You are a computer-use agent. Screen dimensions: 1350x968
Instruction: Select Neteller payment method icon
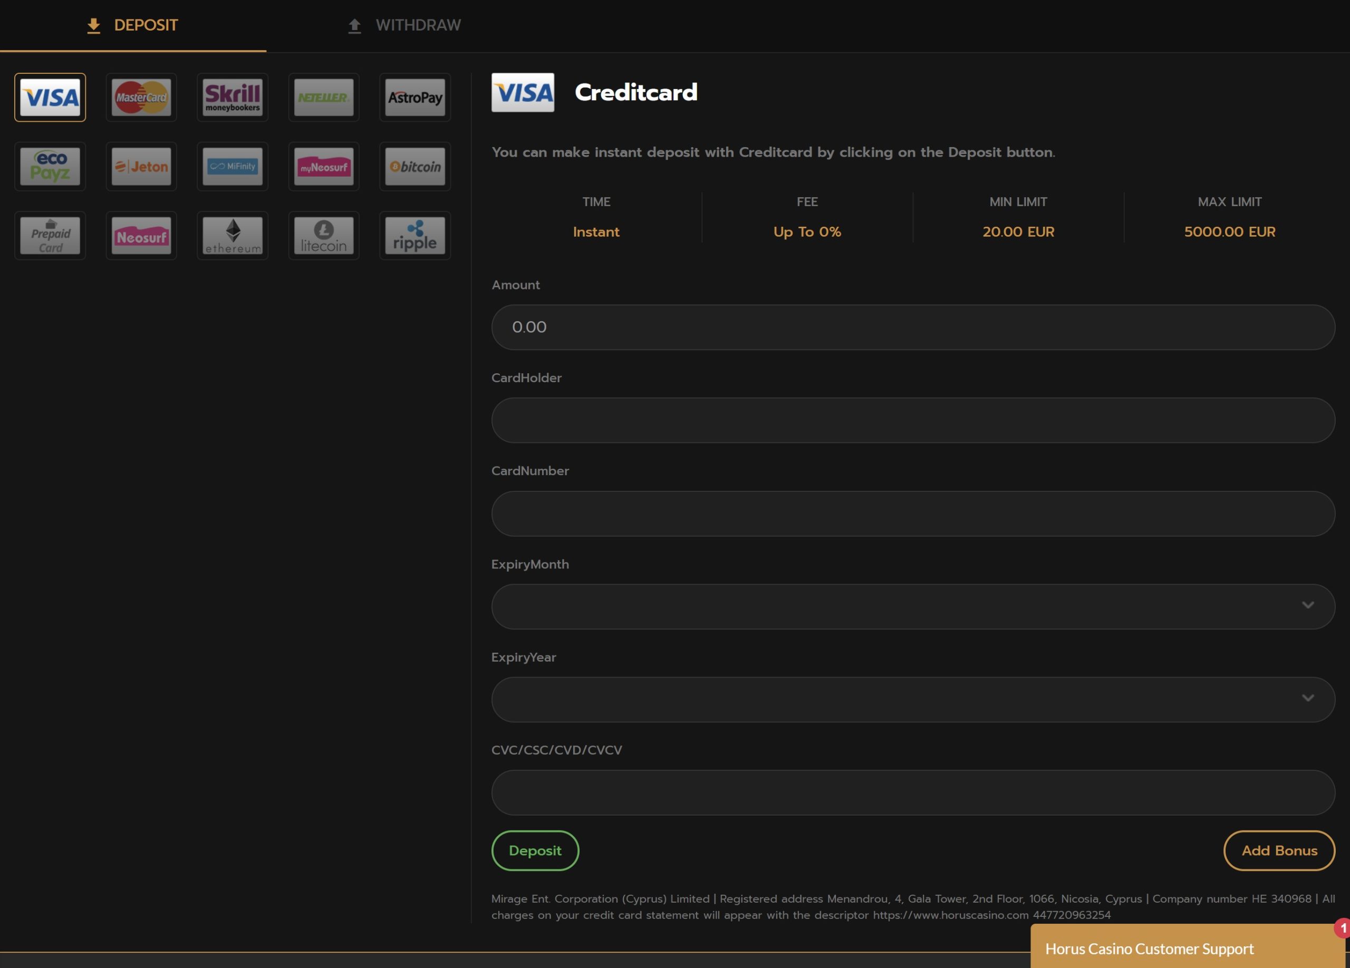pos(324,96)
